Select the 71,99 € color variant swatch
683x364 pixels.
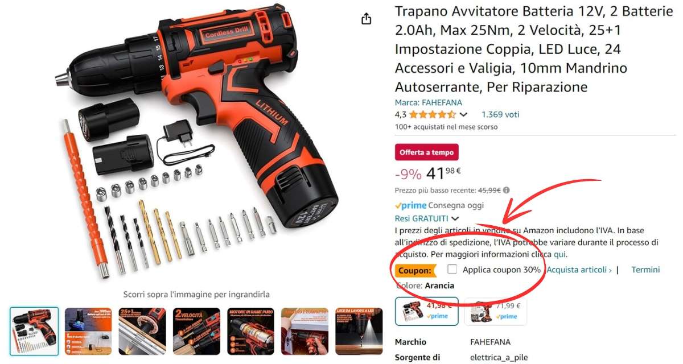click(x=496, y=311)
